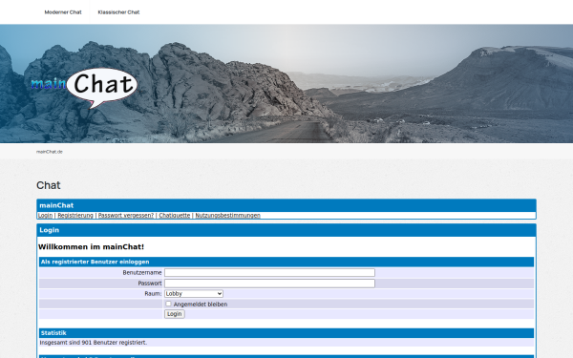Image resolution: width=573 pixels, height=358 pixels.
Task: Open the Registrierung link
Action: pos(75,215)
